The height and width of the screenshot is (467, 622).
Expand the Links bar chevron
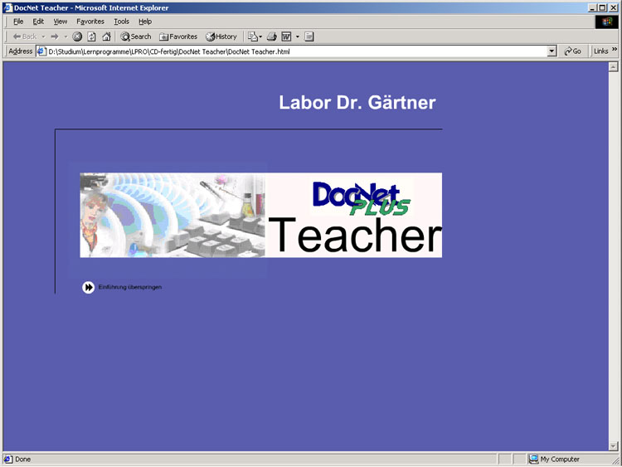(x=615, y=51)
